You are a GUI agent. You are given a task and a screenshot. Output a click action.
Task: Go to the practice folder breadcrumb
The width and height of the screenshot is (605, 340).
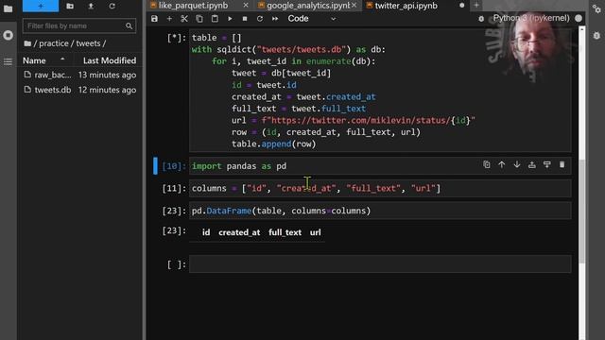(54, 43)
